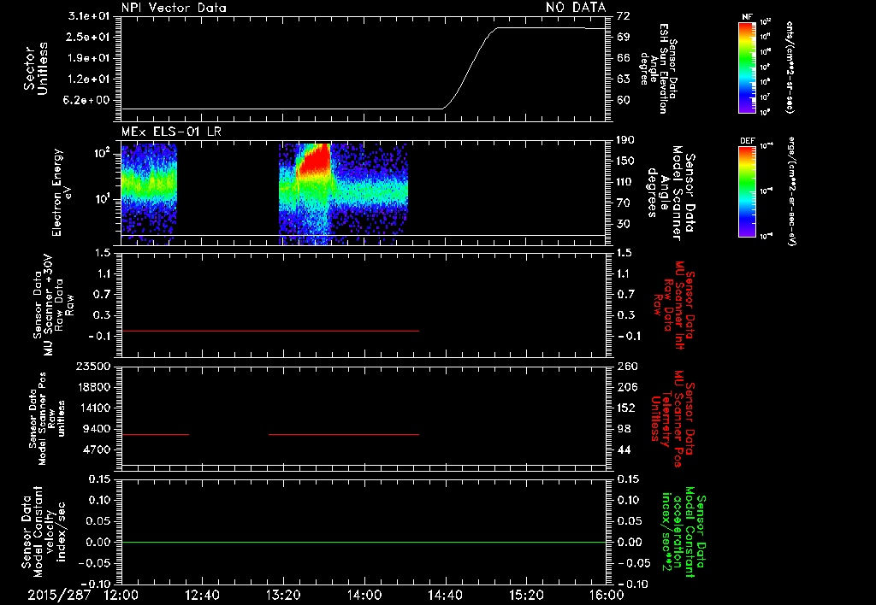Image resolution: width=876 pixels, height=605 pixels.
Task: Click the green zero-velocity line
Action: [364, 542]
